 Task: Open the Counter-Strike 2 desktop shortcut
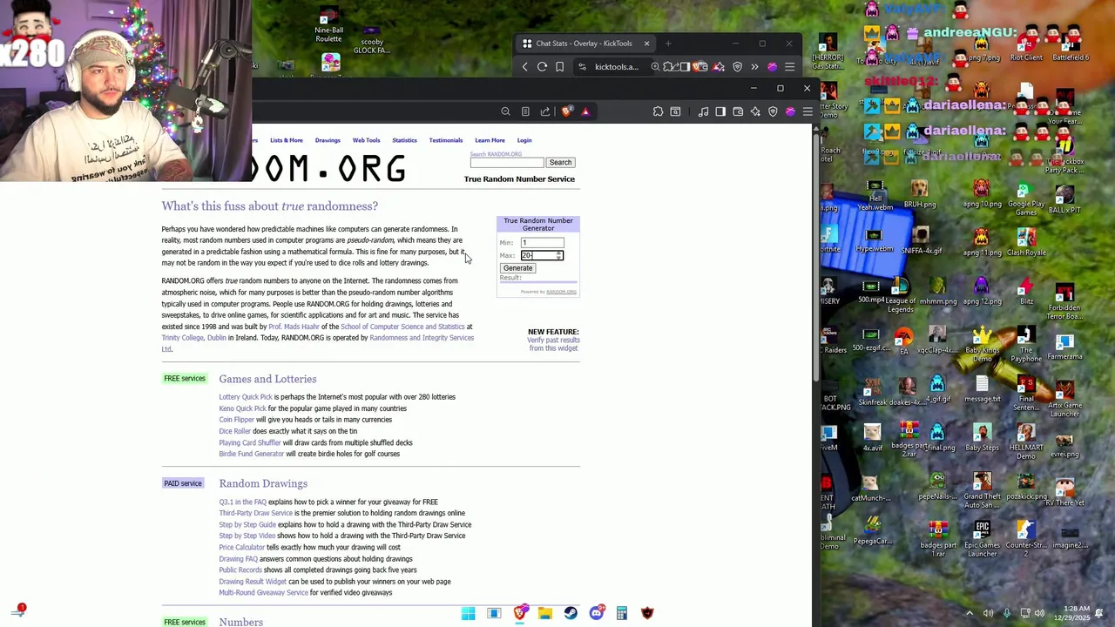[1026, 540]
